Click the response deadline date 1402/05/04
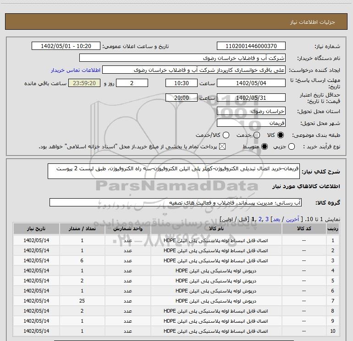Screen dimensions: 353x341 [251, 83]
